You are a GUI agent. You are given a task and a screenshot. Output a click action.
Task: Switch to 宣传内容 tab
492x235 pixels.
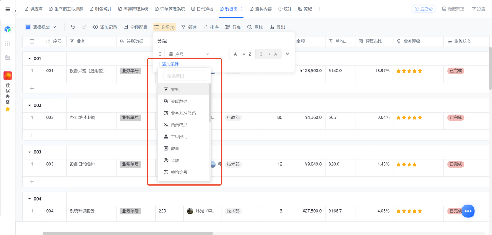click(x=261, y=9)
